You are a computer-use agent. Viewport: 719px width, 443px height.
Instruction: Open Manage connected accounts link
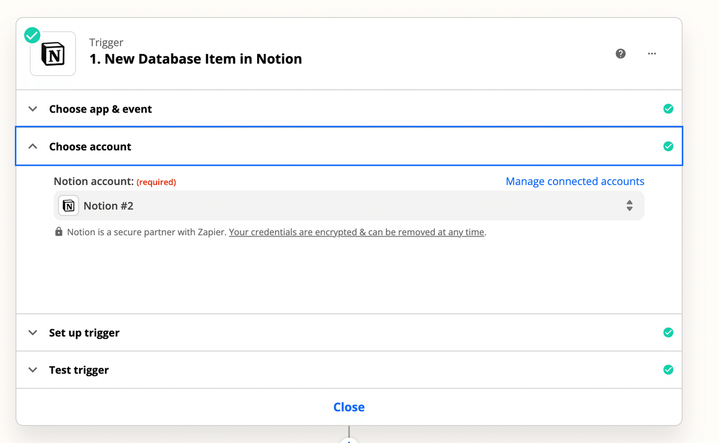[575, 181]
